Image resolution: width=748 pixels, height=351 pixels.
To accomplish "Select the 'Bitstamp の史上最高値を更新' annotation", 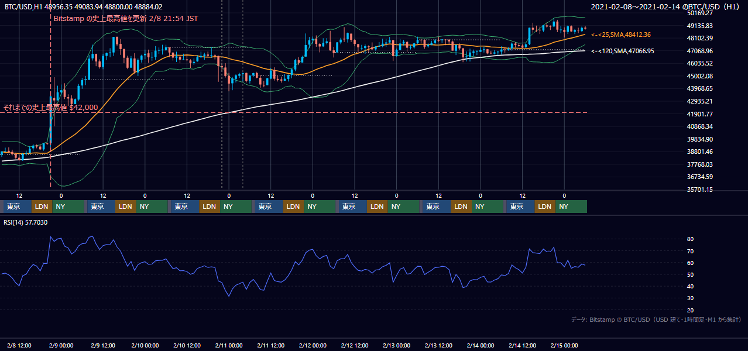I will pyautogui.click(x=125, y=18).
